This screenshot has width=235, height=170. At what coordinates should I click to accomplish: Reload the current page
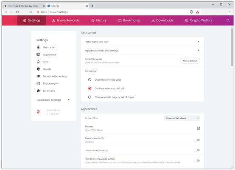pos(17,12)
